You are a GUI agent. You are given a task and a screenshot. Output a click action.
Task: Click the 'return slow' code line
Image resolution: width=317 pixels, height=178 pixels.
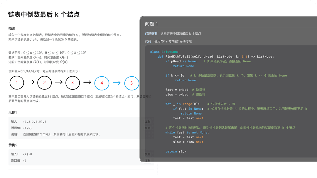(176, 151)
